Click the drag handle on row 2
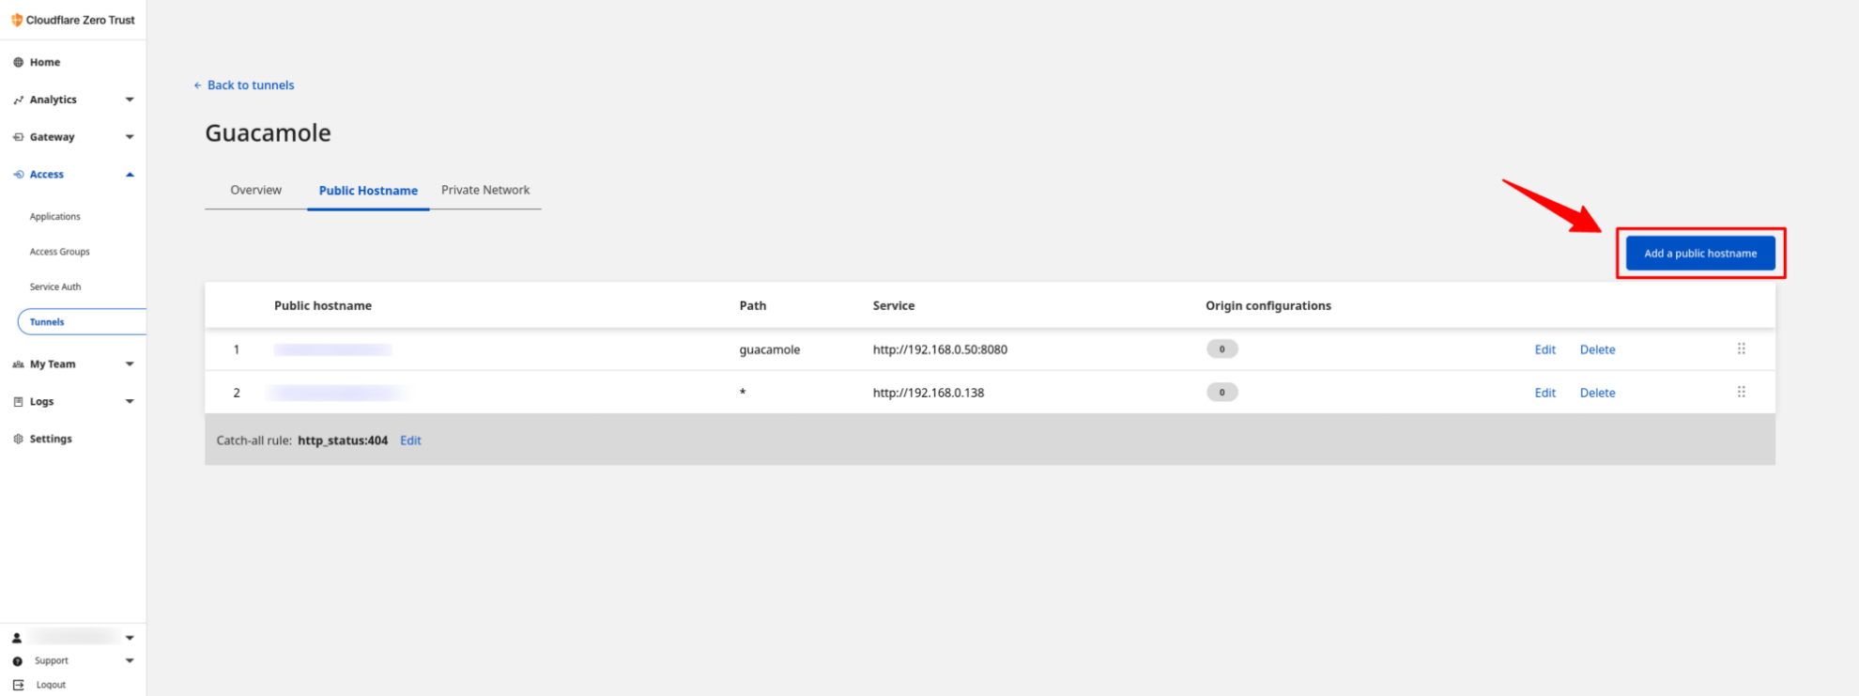 (1742, 392)
